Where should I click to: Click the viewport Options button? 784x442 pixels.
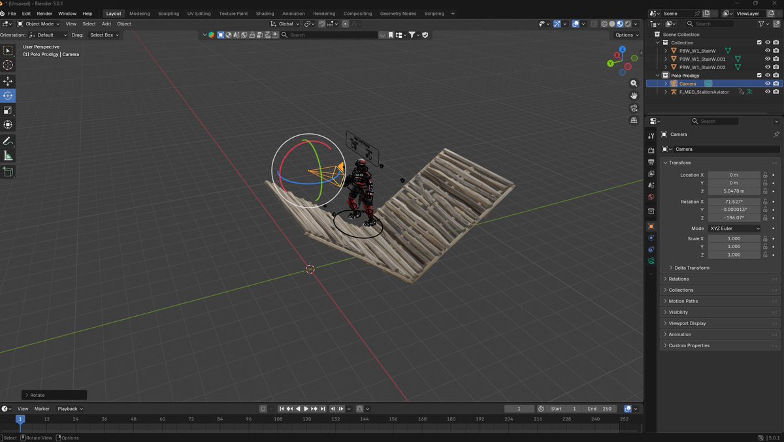pyautogui.click(x=627, y=35)
